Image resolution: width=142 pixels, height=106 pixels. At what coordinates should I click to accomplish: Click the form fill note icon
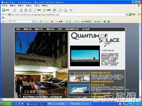[70, 21]
